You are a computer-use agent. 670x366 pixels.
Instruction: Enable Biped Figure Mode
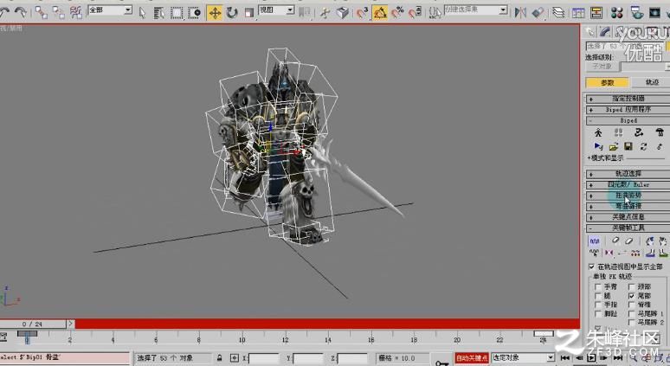[x=598, y=133]
